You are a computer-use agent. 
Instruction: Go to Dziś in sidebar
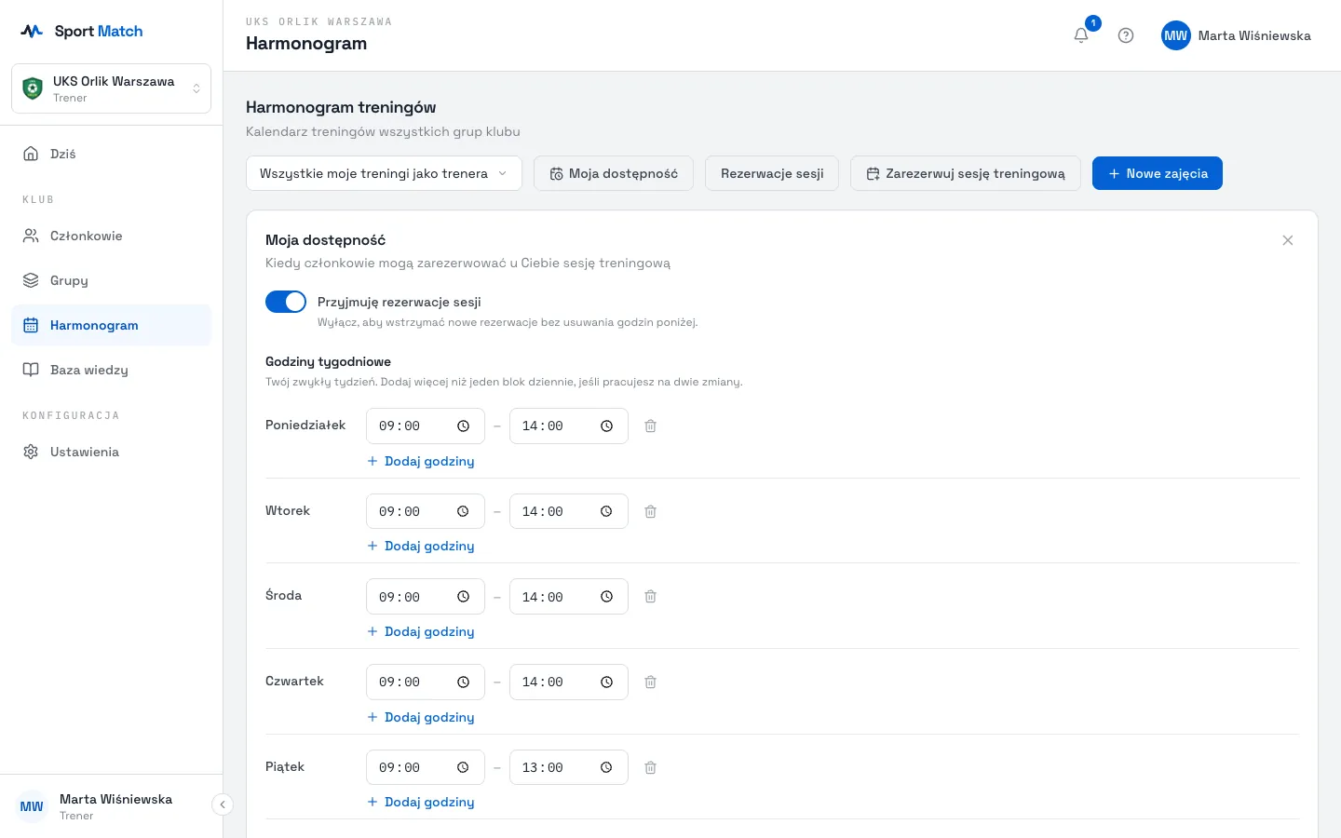click(x=111, y=154)
